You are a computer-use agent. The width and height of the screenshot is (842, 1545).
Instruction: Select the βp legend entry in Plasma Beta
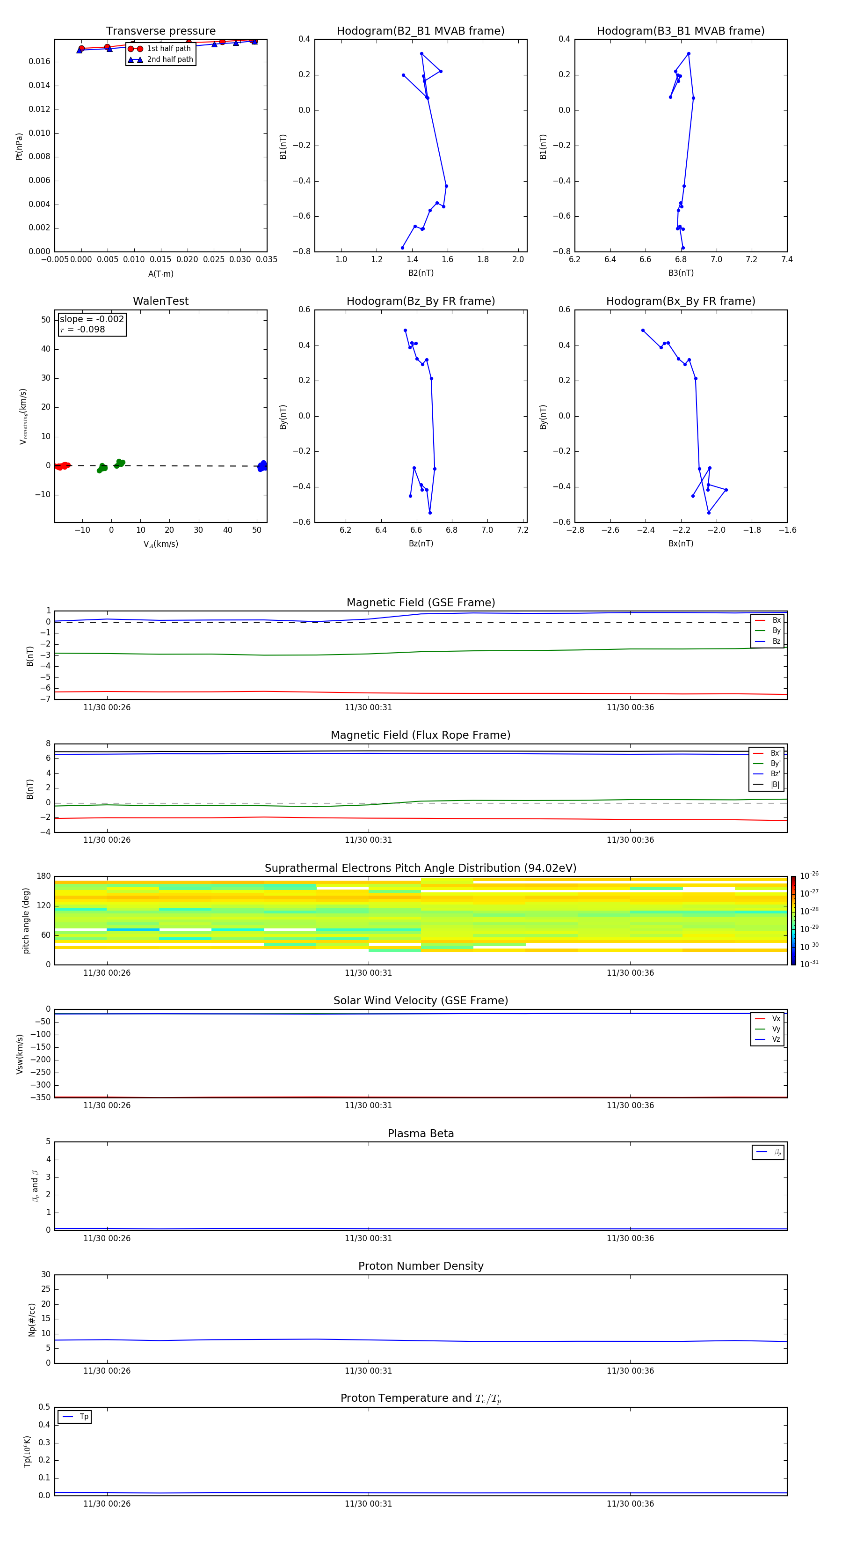(768, 1152)
